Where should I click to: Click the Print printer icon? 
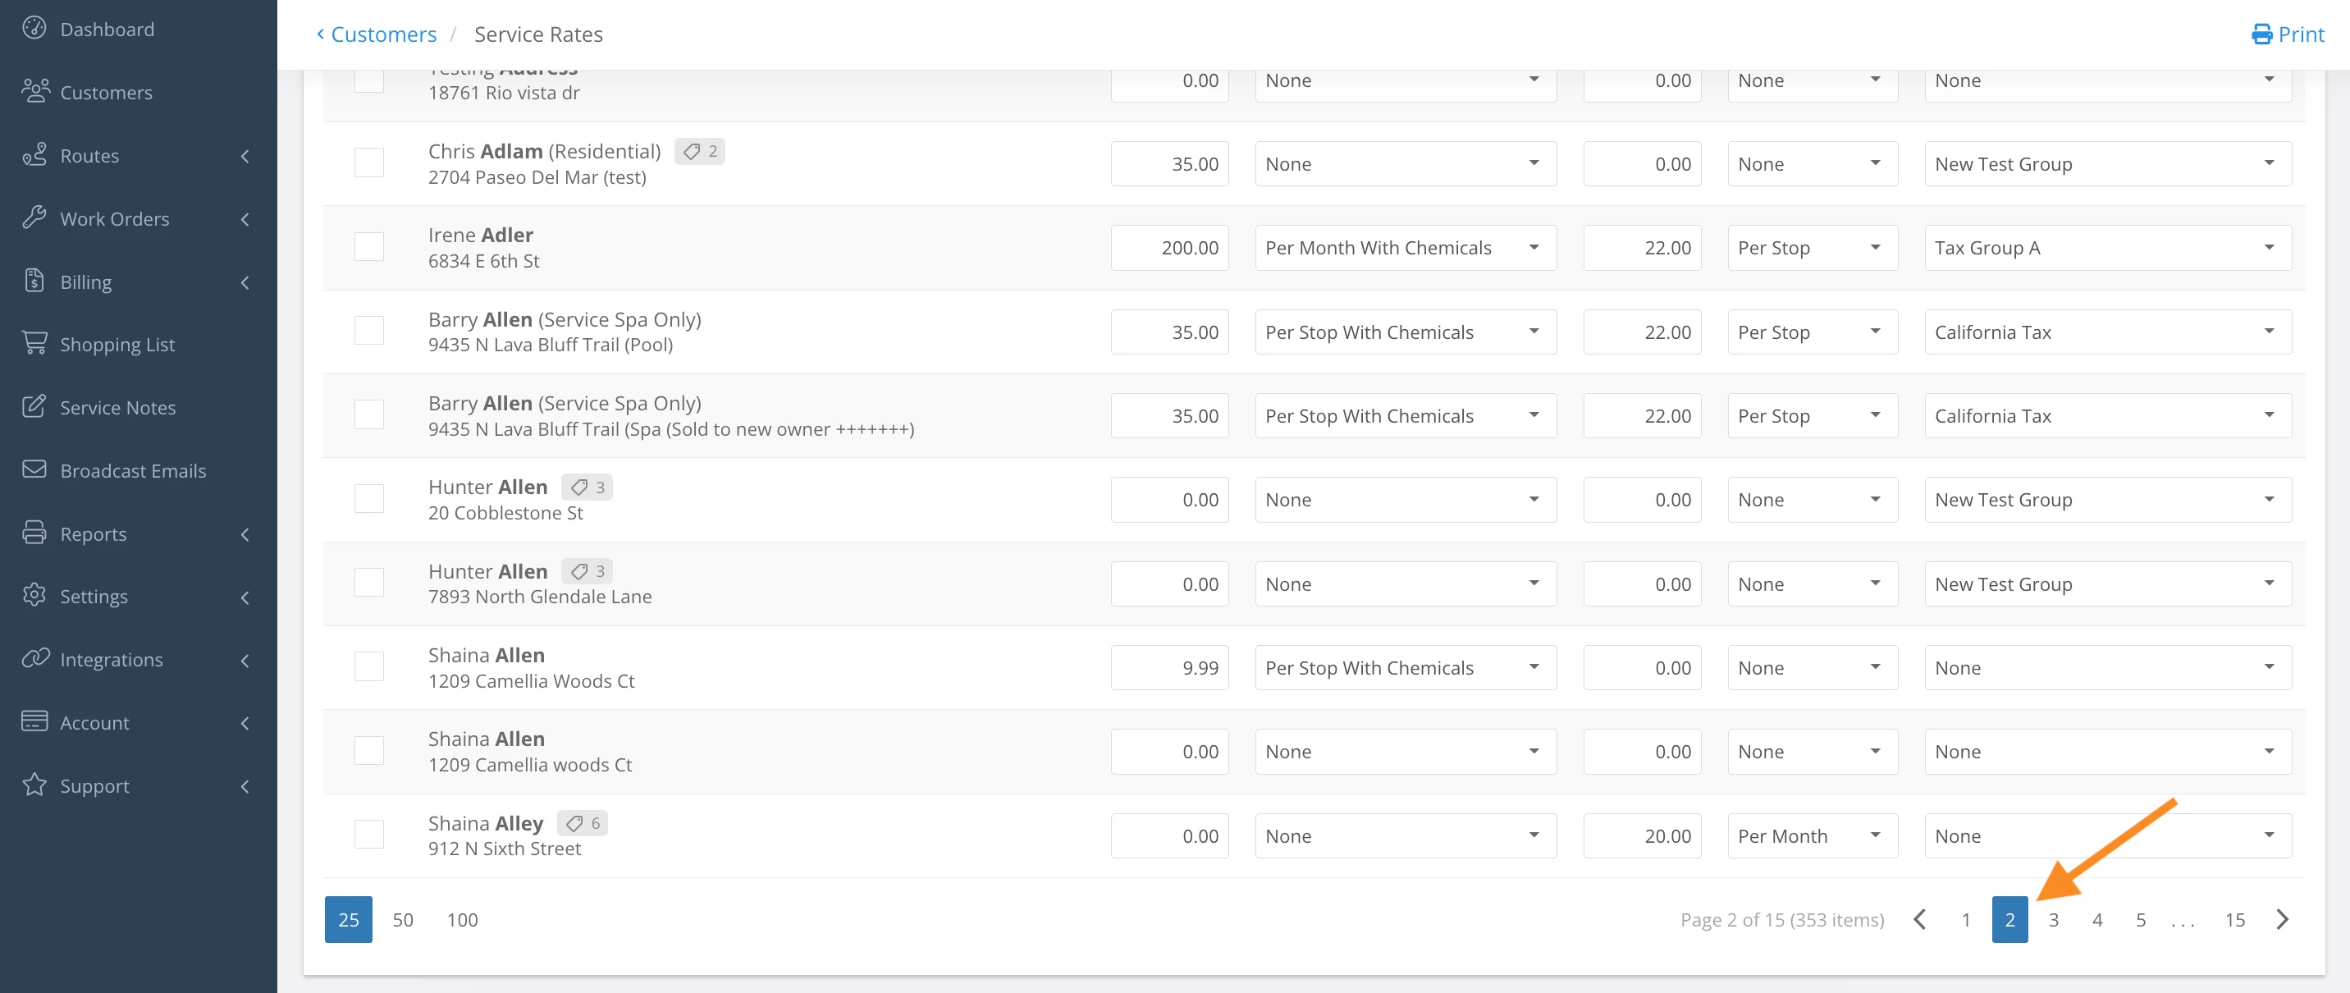coord(2261,34)
